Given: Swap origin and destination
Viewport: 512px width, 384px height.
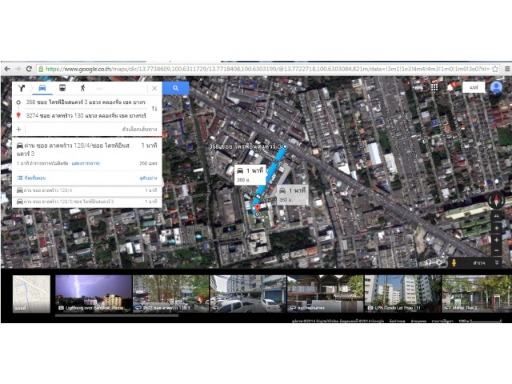Looking at the screenshot, I should click(x=154, y=109).
